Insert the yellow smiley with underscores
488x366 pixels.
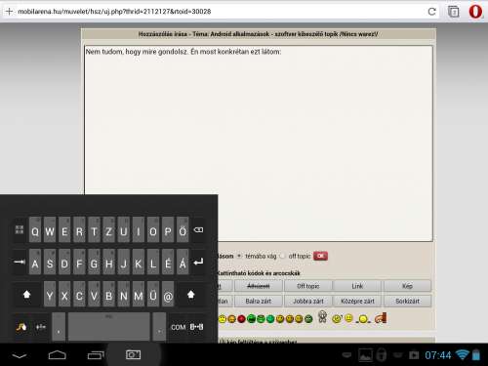(x=363, y=319)
